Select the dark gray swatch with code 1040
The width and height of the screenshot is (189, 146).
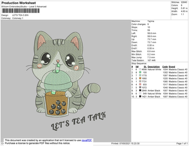pyautogui.click(x=140, y=87)
